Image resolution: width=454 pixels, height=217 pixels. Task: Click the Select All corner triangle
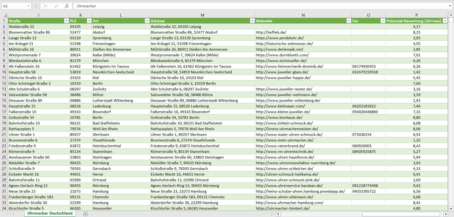pos(5,15)
